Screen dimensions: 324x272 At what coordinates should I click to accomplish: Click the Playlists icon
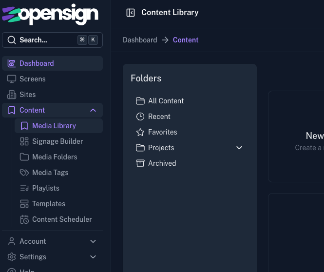(24, 188)
